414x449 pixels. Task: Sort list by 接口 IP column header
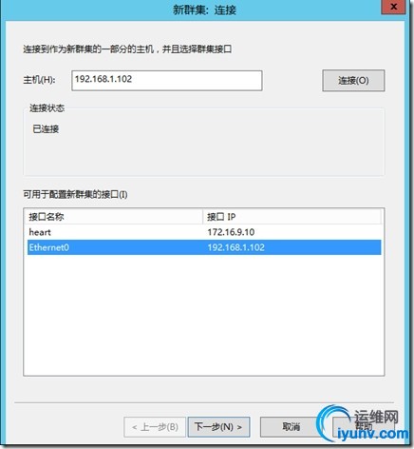(292, 217)
